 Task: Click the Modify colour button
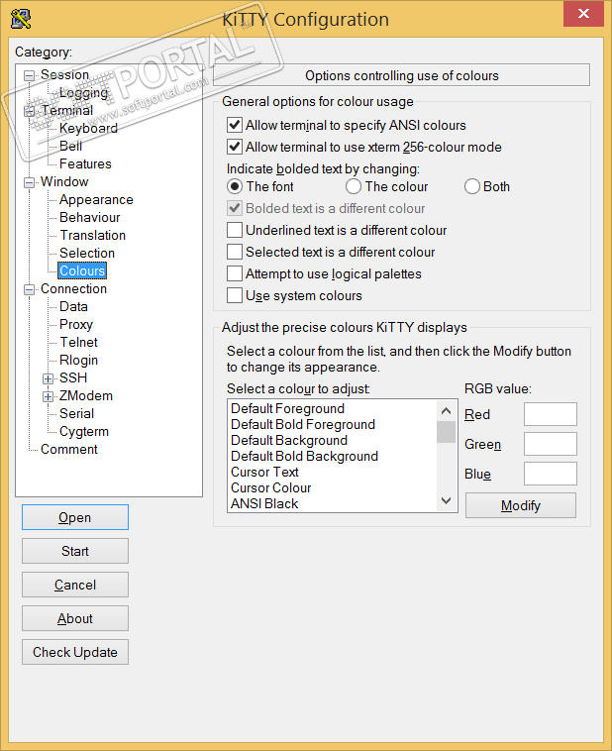pyautogui.click(x=521, y=505)
